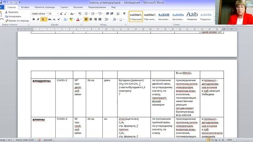The height and width of the screenshot is (142, 253).
Task: Open the font name Calibri dropdown
Action: [x=47, y=14]
